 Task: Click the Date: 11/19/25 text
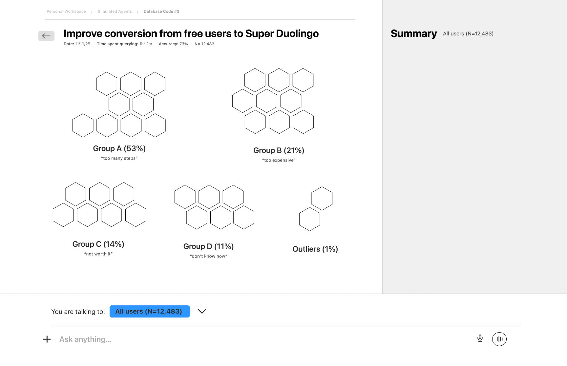77,44
